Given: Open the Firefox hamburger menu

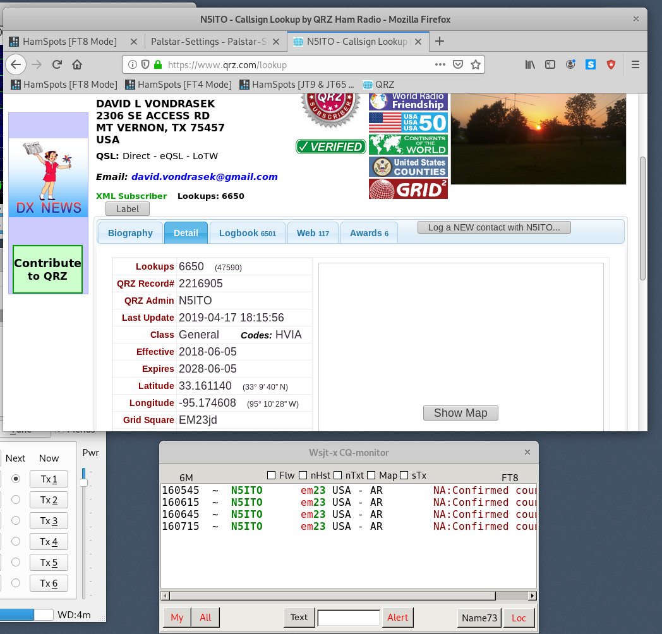Looking at the screenshot, I should click(x=635, y=64).
